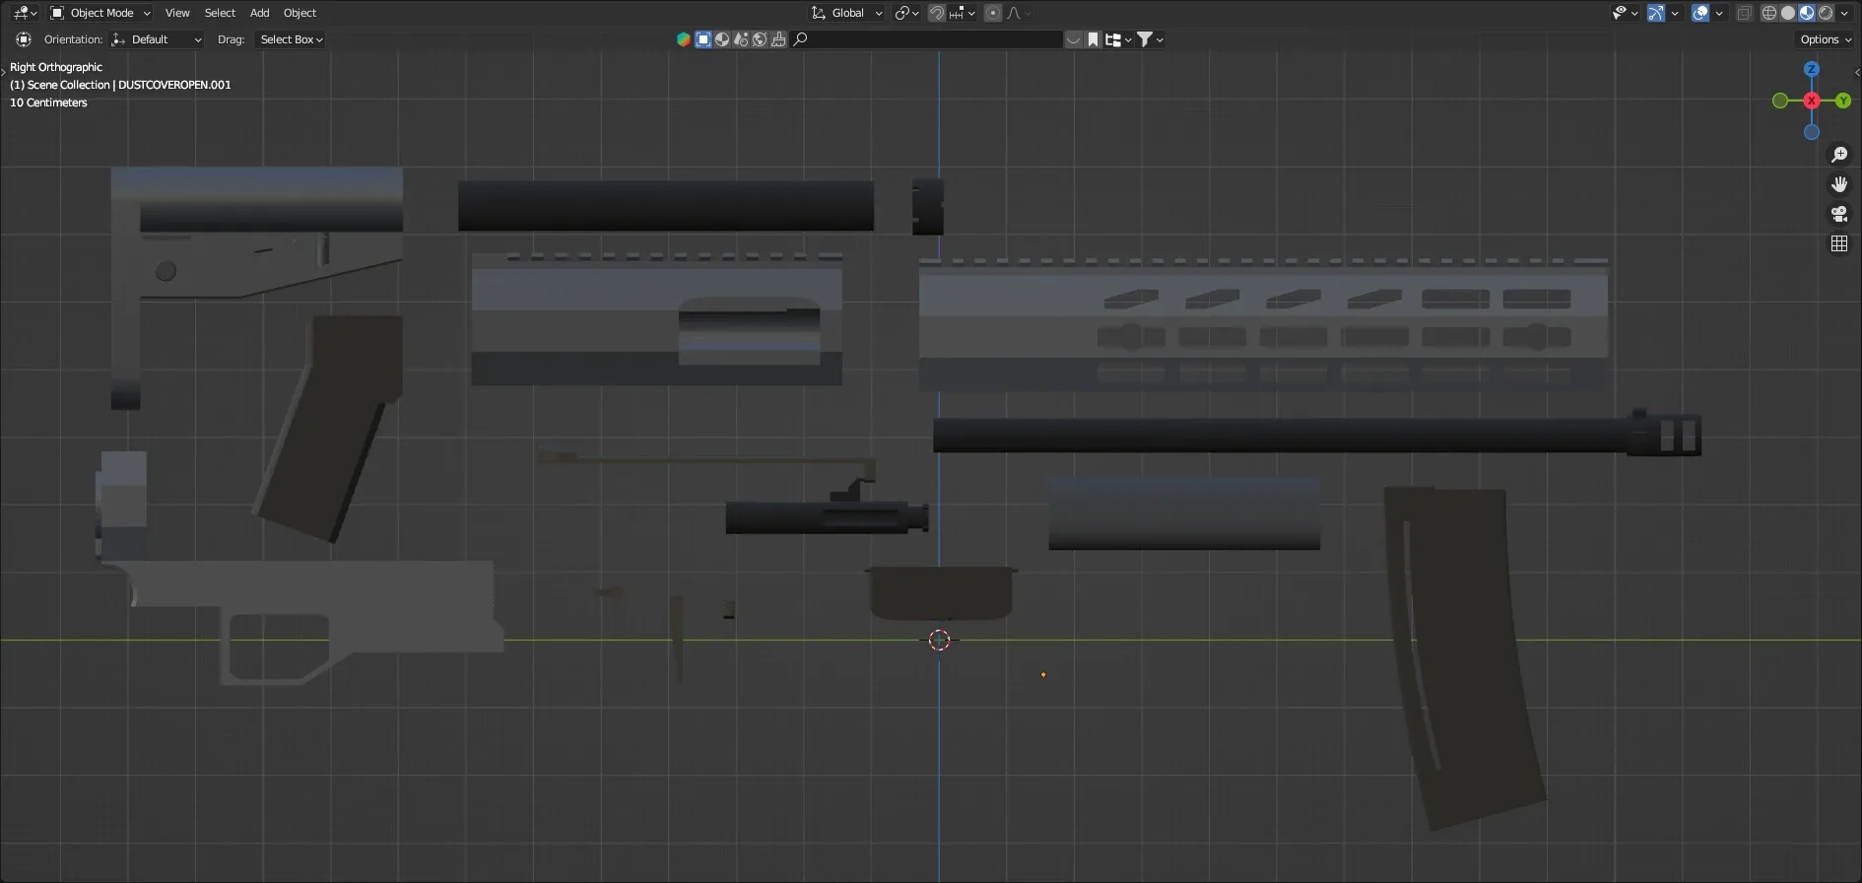The image size is (1862, 883).
Task: Click the zoom view magnifier icon
Action: pyautogui.click(x=1838, y=155)
